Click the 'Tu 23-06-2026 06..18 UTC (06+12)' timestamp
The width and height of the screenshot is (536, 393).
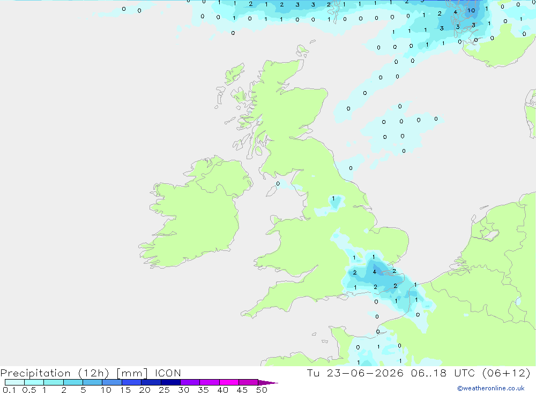(419, 373)
